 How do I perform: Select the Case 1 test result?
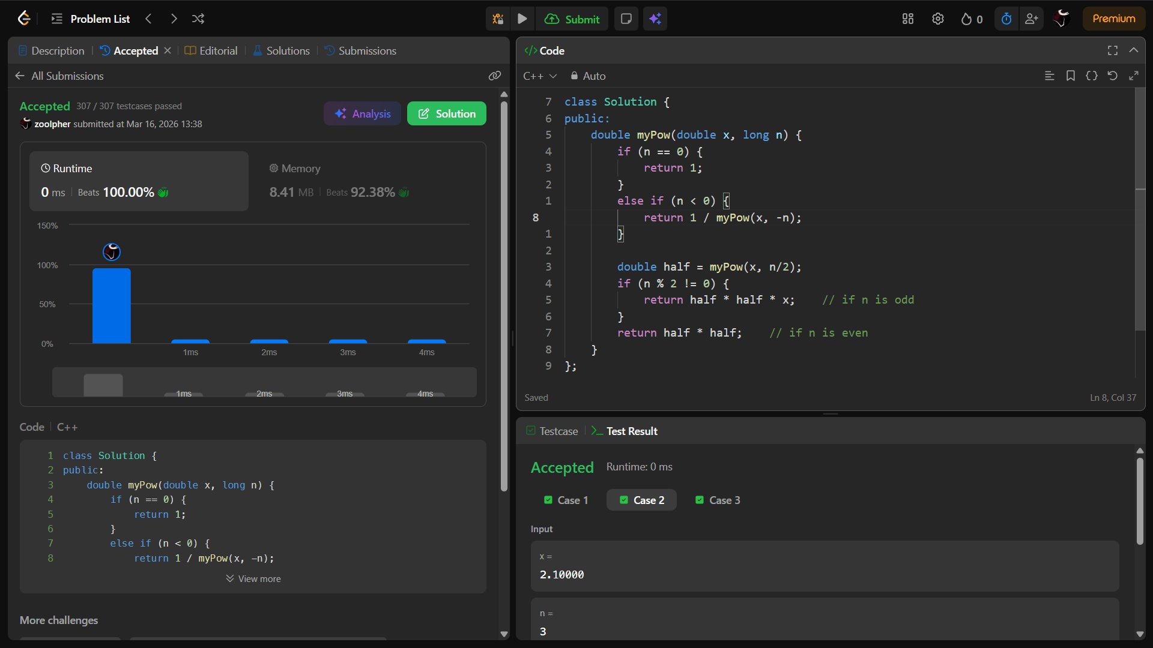pyautogui.click(x=566, y=500)
